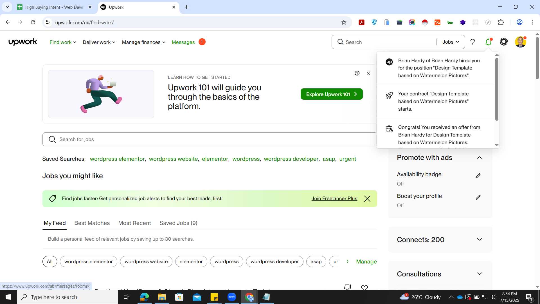Expand the Manage finances menu
This screenshot has height=304, width=540.
point(143,42)
